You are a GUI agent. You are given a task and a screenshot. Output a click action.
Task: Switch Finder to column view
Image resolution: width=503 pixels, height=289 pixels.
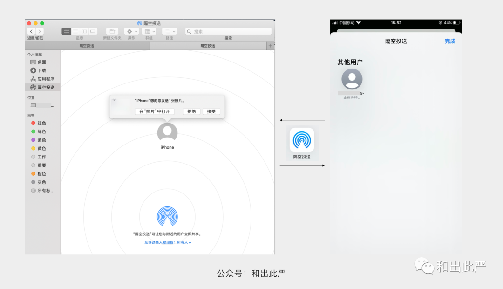pyautogui.click(x=84, y=32)
